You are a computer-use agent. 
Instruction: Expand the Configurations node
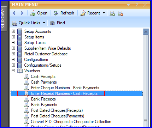13,60
